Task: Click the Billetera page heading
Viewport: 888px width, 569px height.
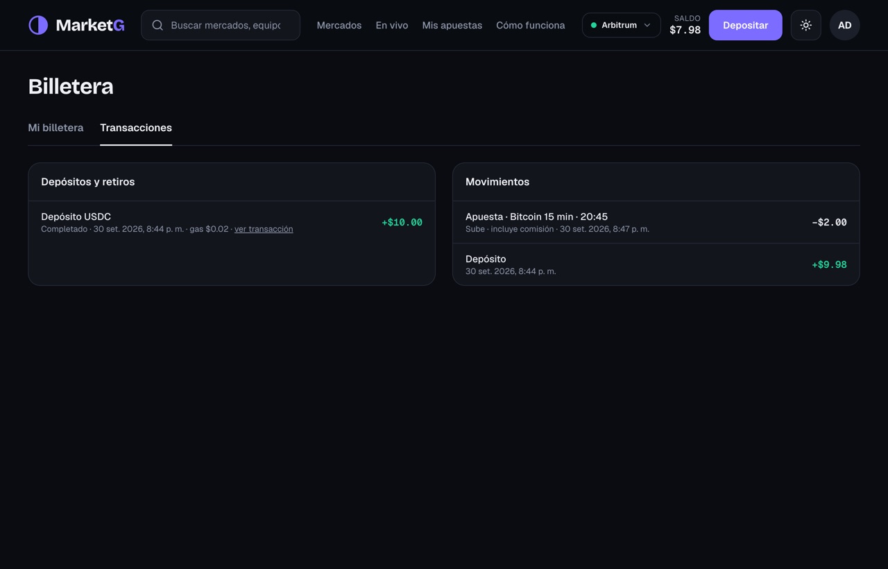Action: coord(71,86)
